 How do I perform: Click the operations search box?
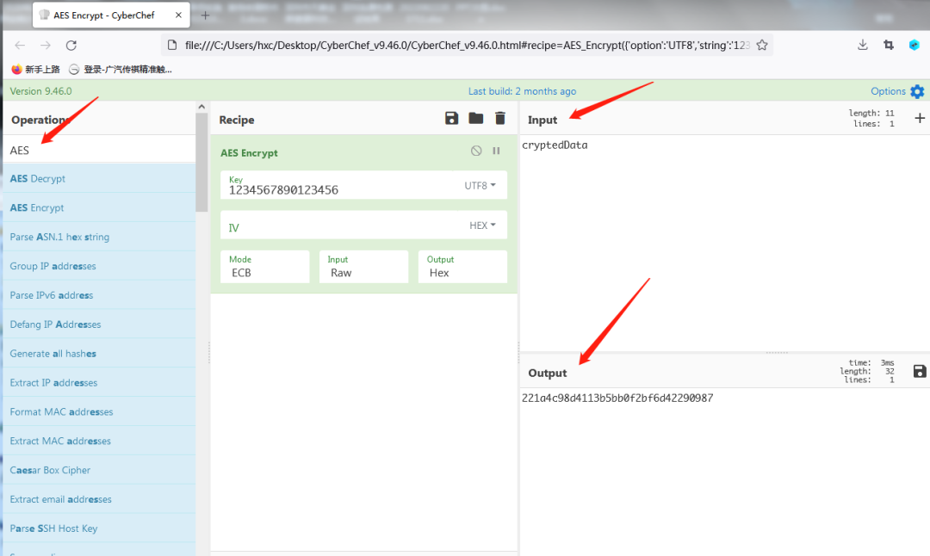[99, 150]
